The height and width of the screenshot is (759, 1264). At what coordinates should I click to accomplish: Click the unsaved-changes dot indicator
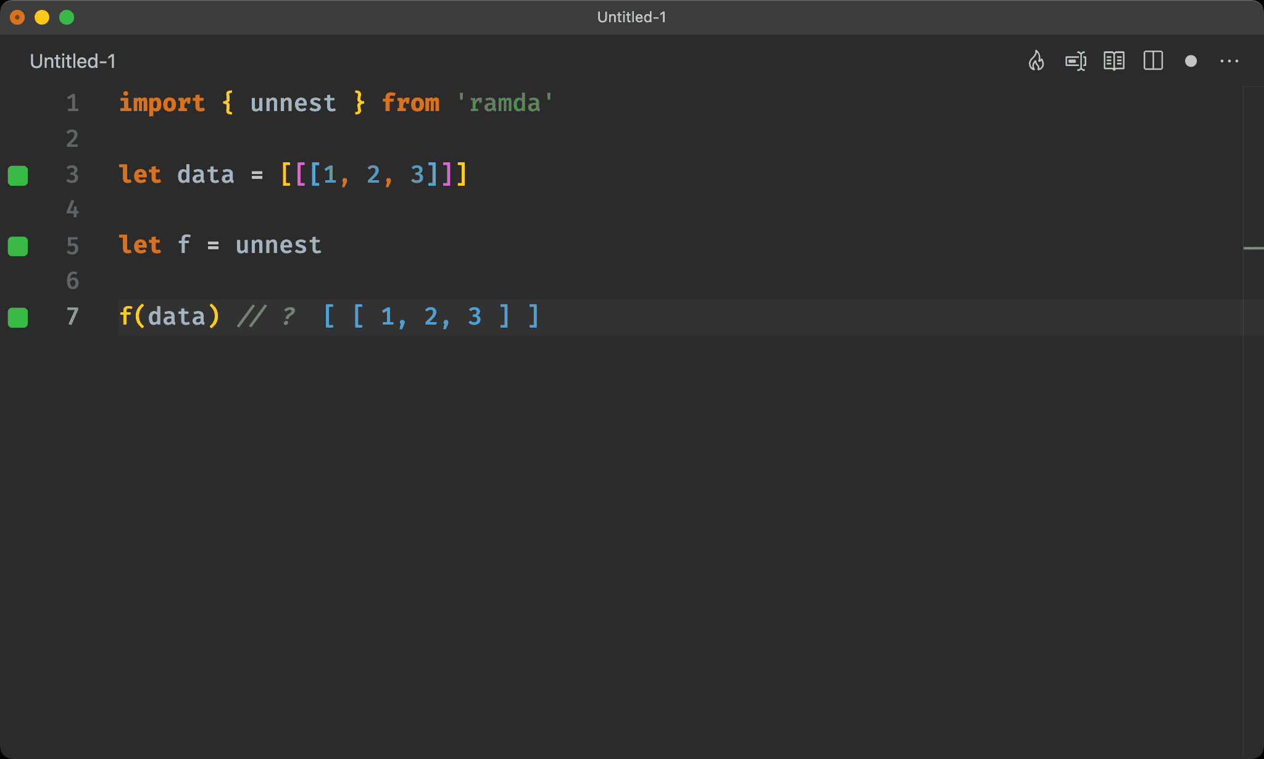point(1191,61)
